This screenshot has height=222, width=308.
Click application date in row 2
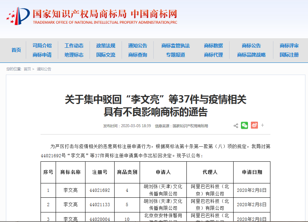[x=252, y=205]
